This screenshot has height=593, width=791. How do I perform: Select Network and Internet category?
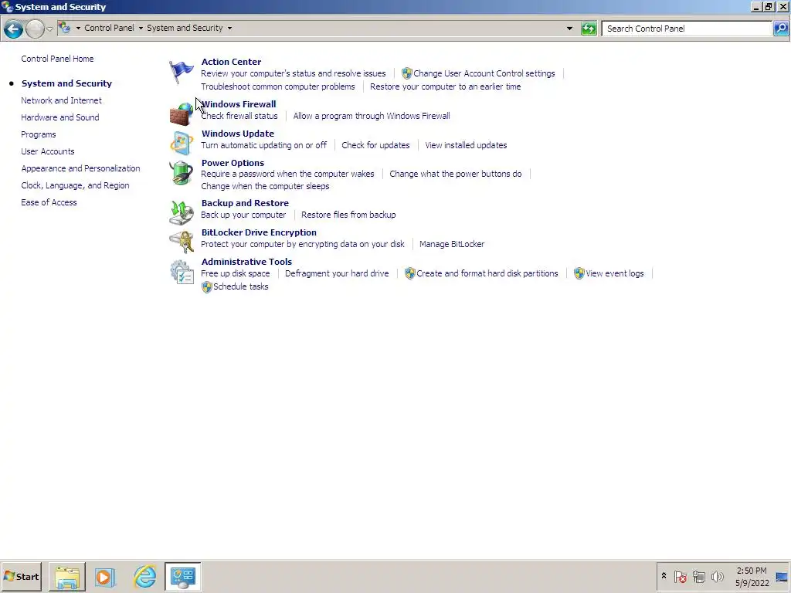pyautogui.click(x=61, y=100)
